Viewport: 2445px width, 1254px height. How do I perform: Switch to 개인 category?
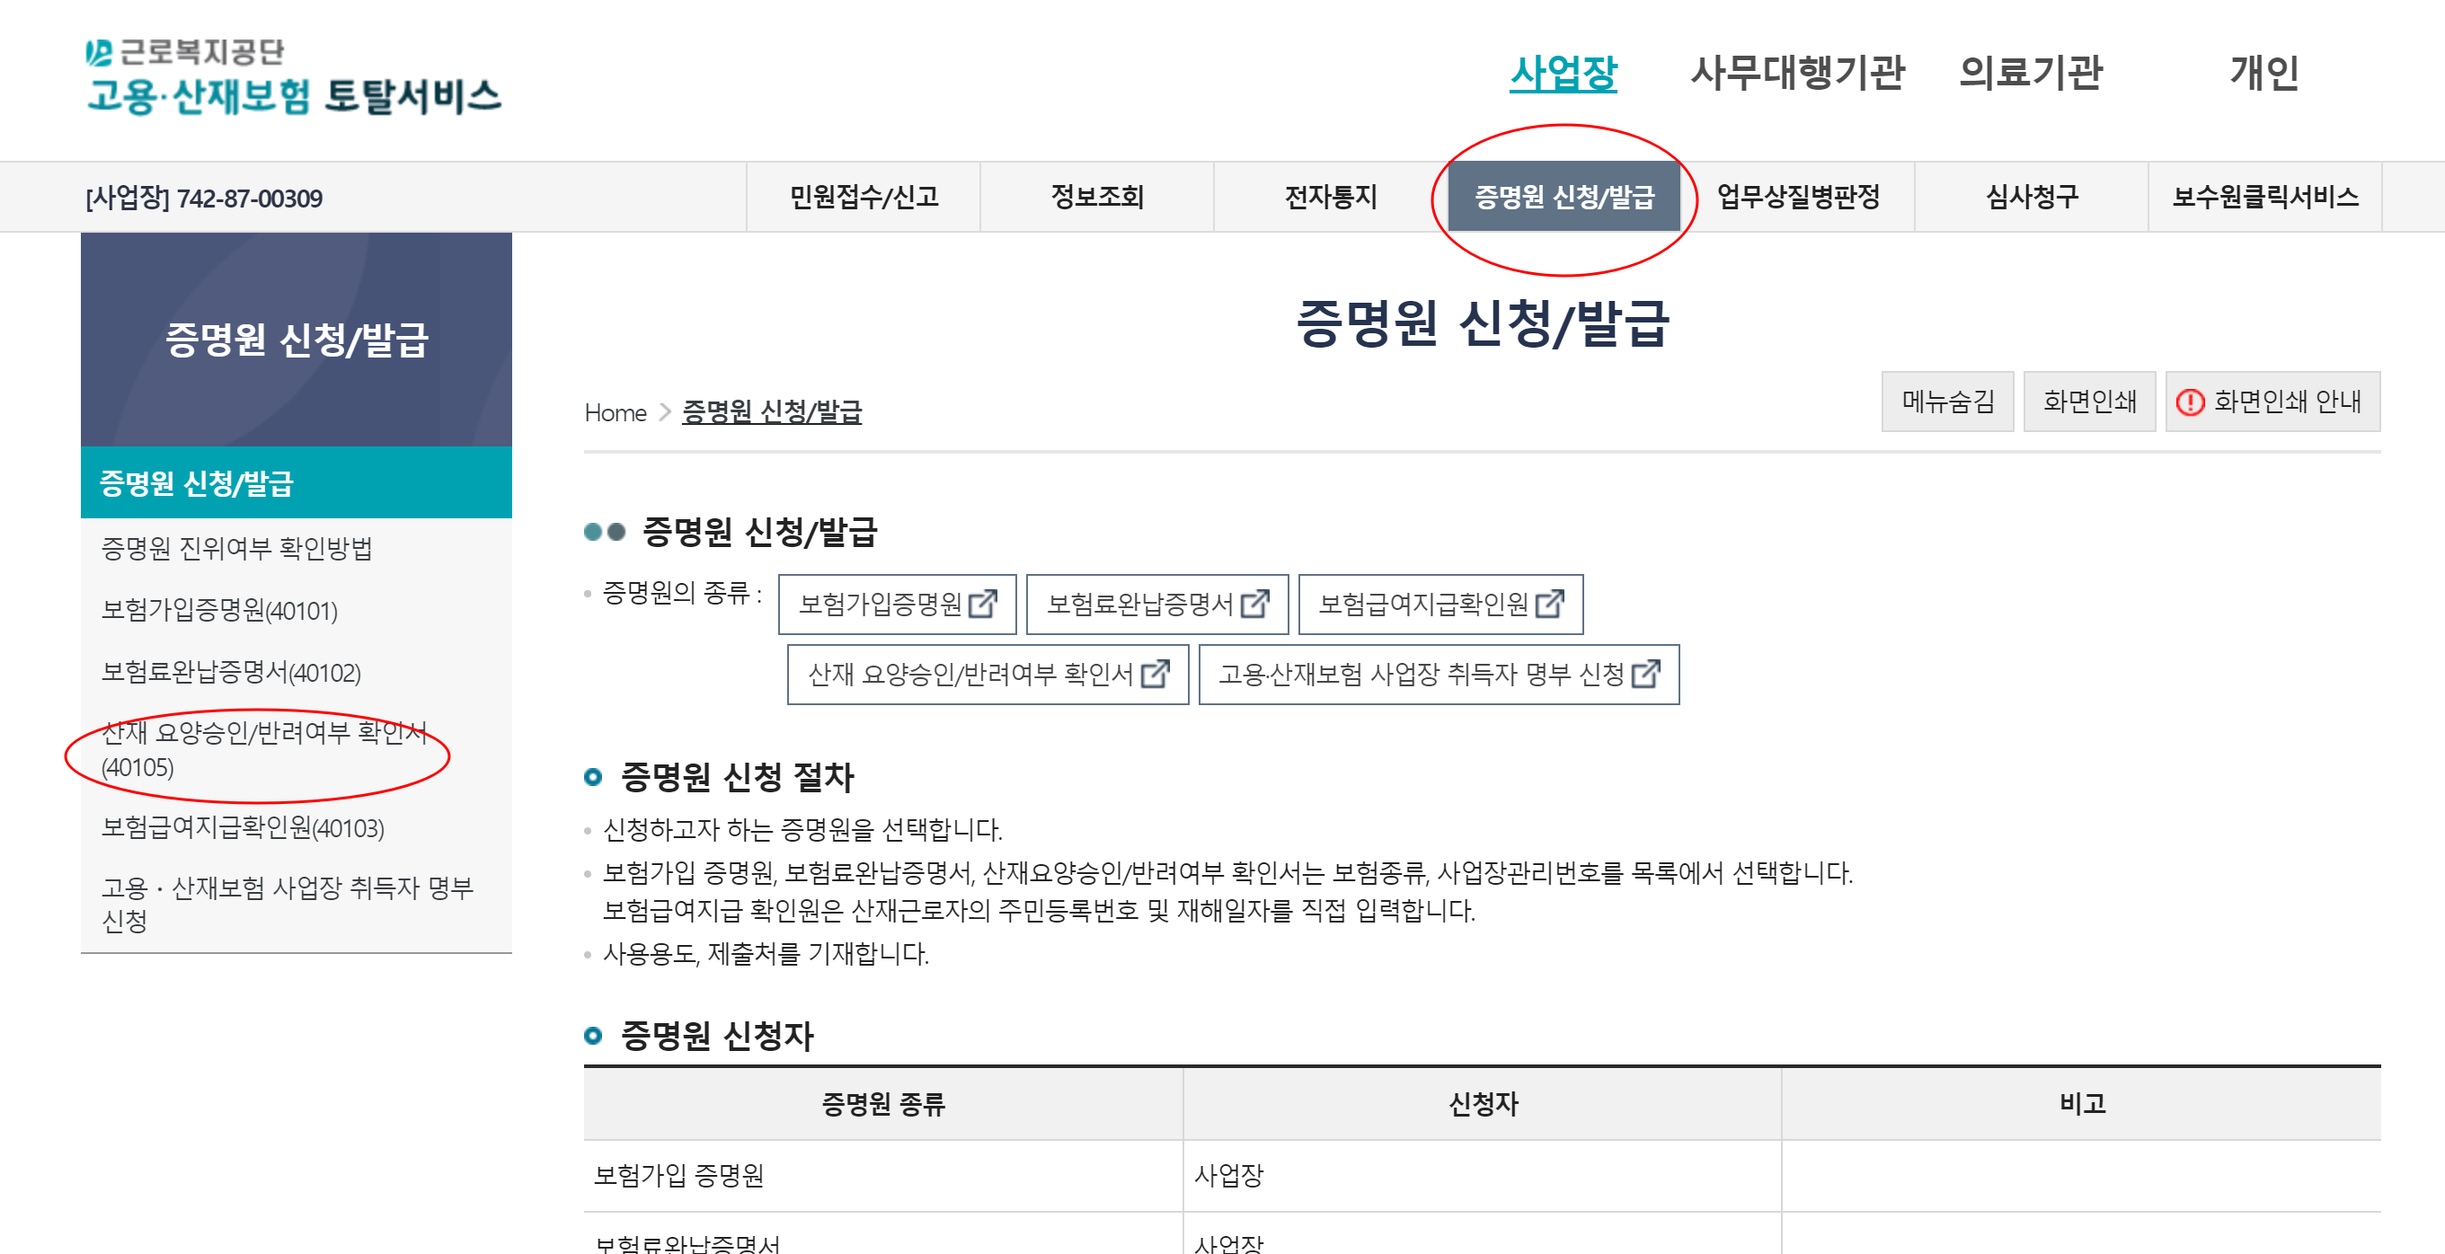click(2263, 73)
